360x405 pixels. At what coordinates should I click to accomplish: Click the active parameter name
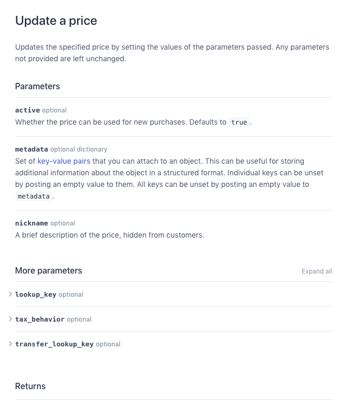(27, 110)
